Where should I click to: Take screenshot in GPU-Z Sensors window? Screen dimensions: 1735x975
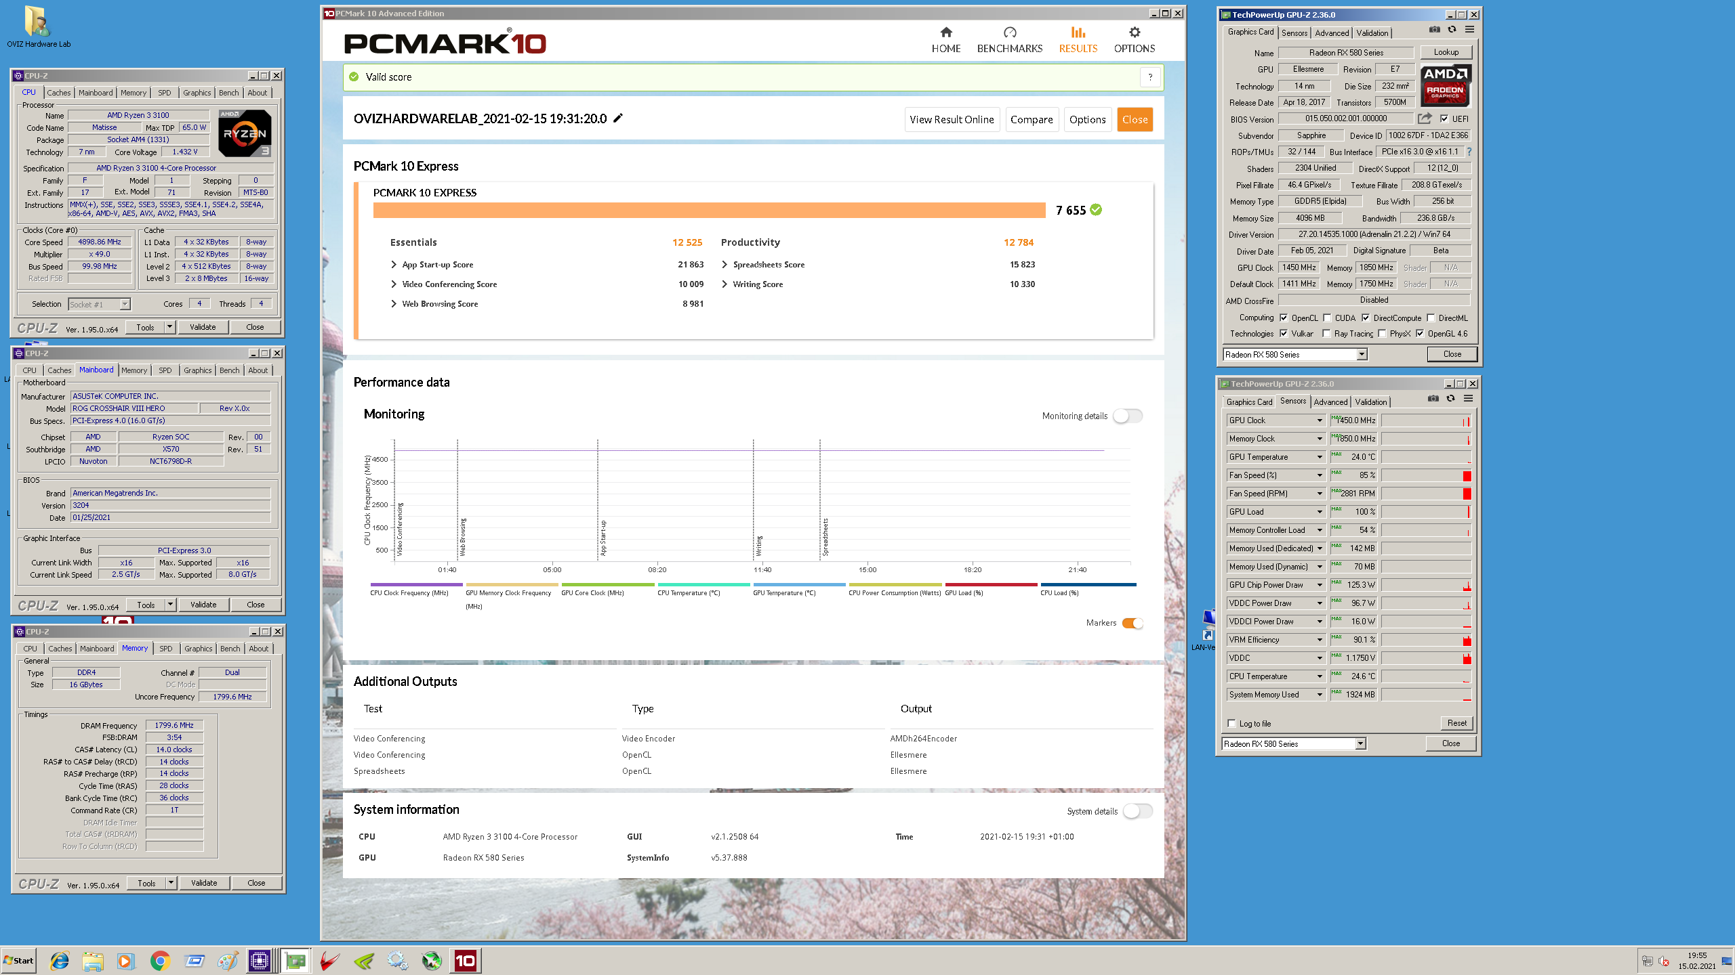pyautogui.click(x=1433, y=399)
